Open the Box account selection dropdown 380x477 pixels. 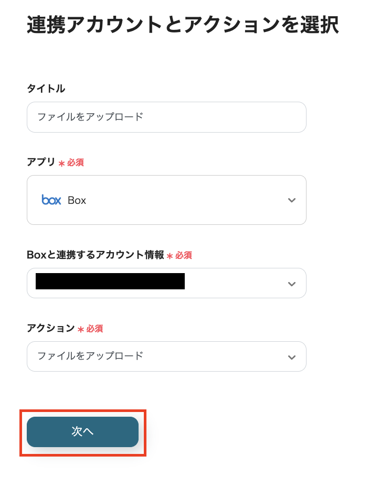(166, 283)
